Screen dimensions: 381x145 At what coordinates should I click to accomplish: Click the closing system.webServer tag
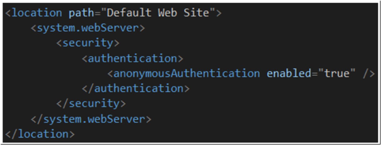[x=91, y=119]
